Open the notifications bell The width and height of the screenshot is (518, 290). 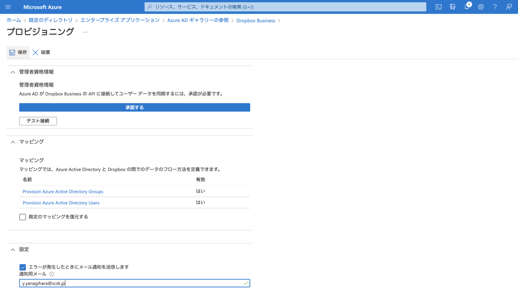[467, 7]
